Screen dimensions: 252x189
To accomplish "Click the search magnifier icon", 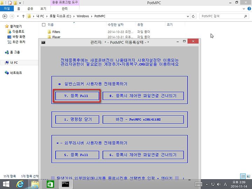I will point(245,16).
